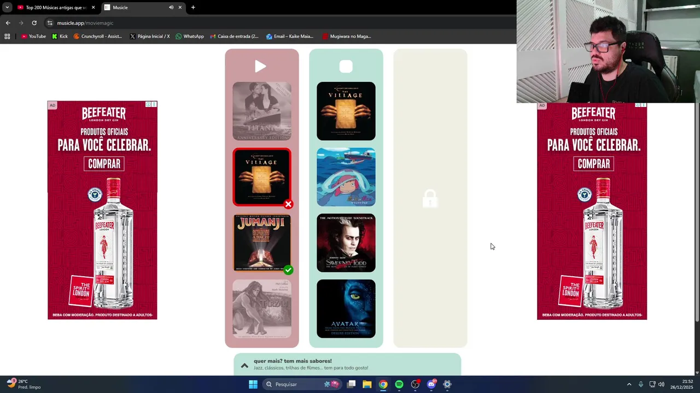This screenshot has width=700, height=393.
Task: Open Discord from the taskbar
Action: (431, 384)
